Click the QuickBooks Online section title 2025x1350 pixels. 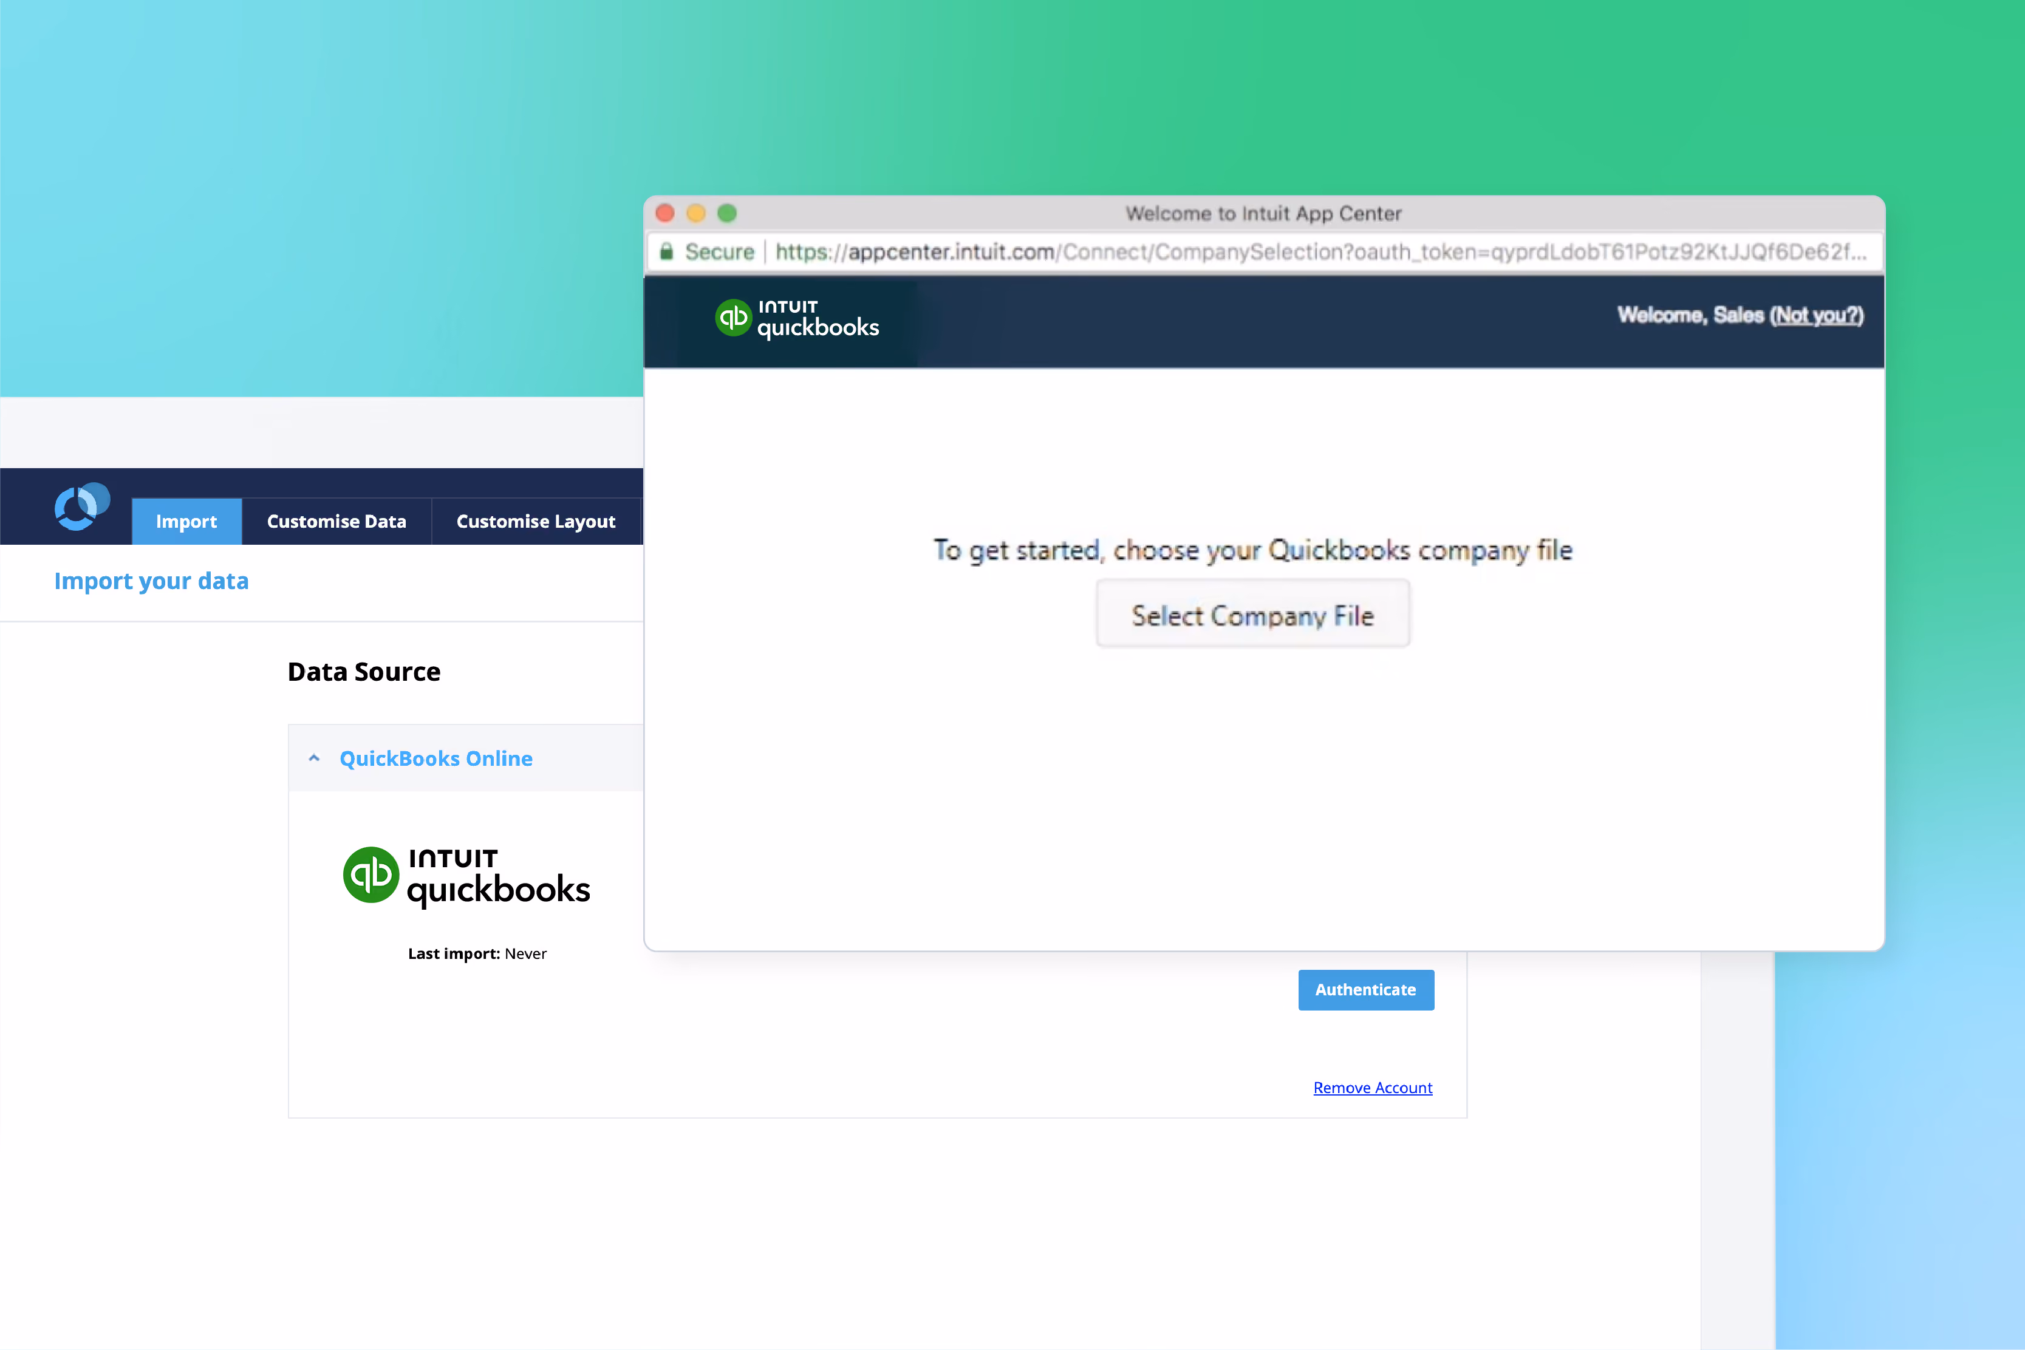pyautogui.click(x=435, y=759)
